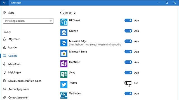Enable camera access for Twitter
The width and height of the screenshot is (179, 100).
pyautogui.click(x=128, y=83)
